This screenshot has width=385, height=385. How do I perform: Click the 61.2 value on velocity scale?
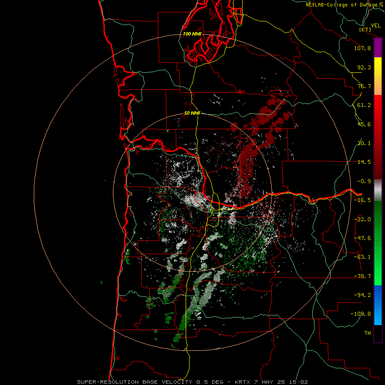(364, 105)
